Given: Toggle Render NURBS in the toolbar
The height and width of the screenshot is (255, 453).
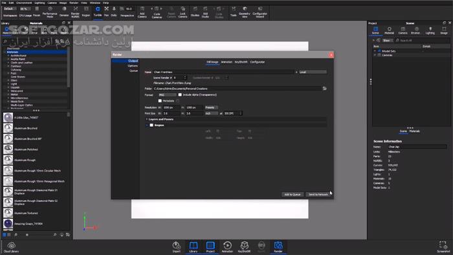Looking at the screenshot, I should point(75,12).
